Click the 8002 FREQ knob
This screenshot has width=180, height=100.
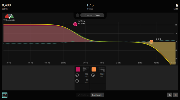click(x=93, y=75)
